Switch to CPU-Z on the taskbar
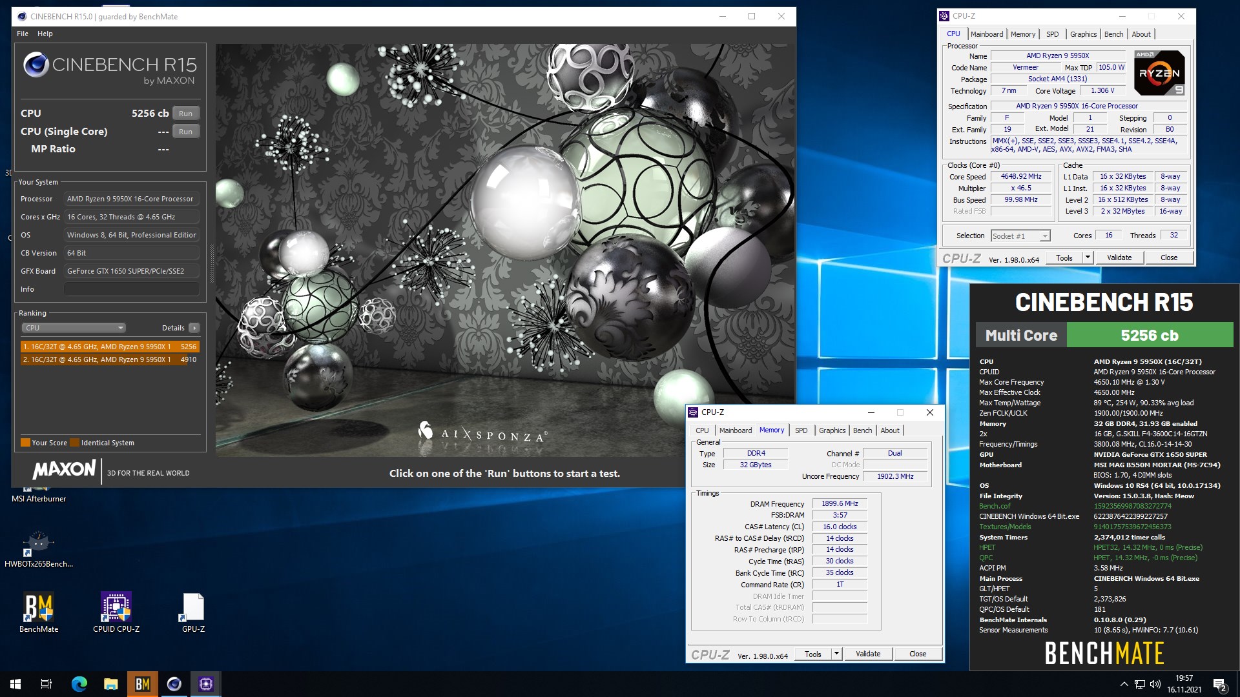Image resolution: width=1240 pixels, height=697 pixels. tap(206, 684)
